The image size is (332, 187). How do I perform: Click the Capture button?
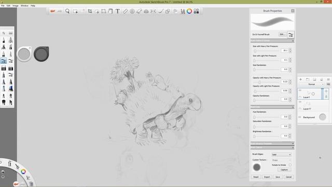tap(284, 170)
